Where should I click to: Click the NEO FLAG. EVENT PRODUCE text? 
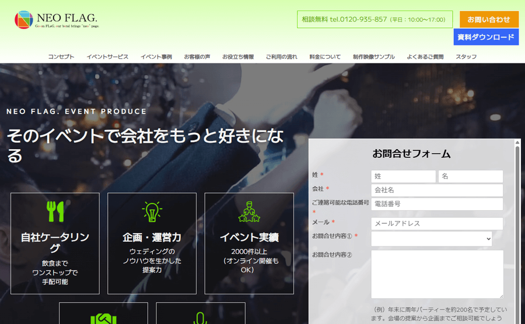pos(76,111)
